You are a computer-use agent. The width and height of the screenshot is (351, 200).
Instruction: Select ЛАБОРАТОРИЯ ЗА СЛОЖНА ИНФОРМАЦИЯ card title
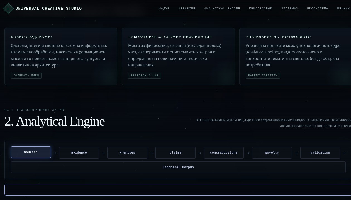click(170, 37)
